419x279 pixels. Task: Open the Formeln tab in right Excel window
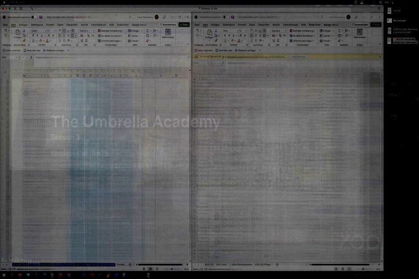(242, 25)
